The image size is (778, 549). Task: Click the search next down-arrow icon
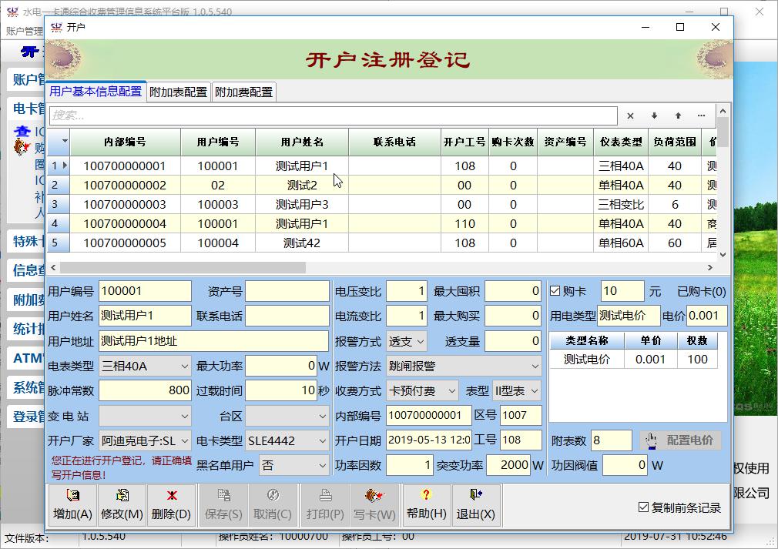click(654, 115)
